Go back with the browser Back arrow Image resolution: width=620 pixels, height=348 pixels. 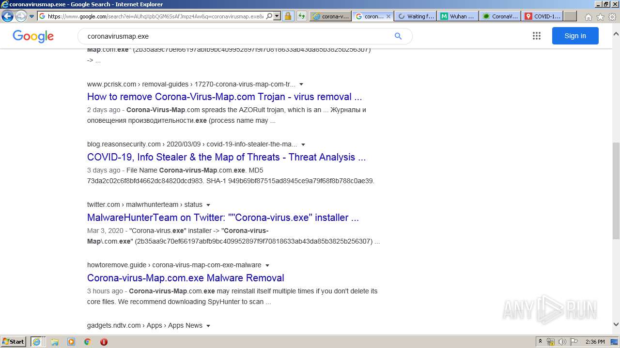point(7,16)
